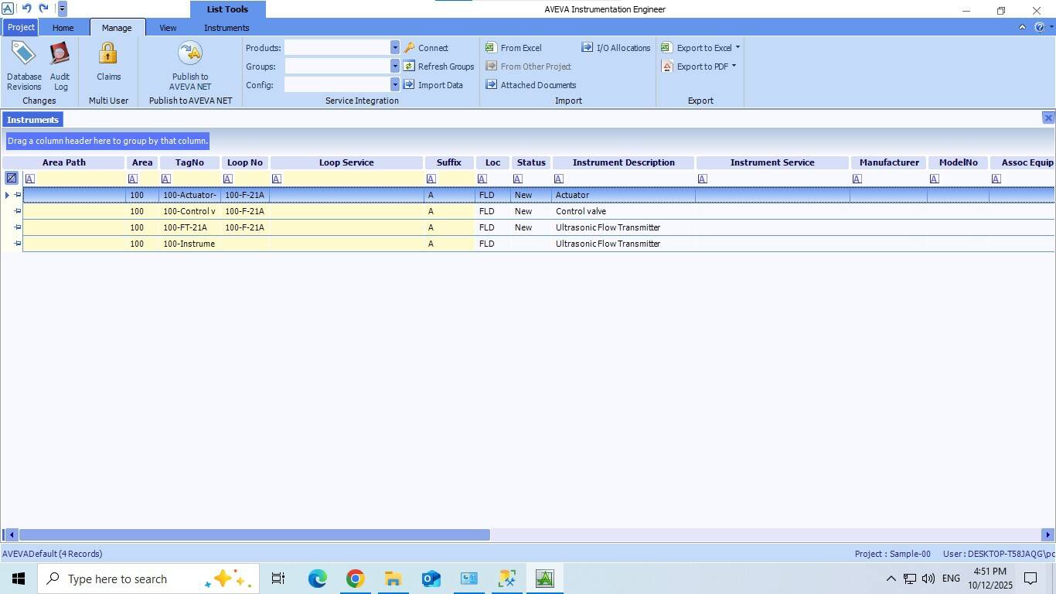Switch to the View ribbon tab
This screenshot has width=1056, height=594.
tap(168, 28)
